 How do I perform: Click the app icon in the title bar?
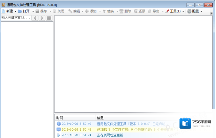(x=3, y=4)
